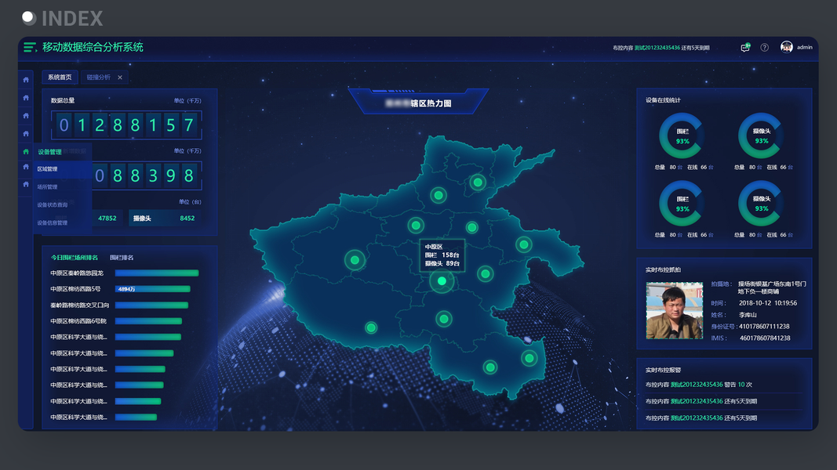Click the map marker under the 中原区 tooltip
The image size is (837, 470).
[442, 281]
